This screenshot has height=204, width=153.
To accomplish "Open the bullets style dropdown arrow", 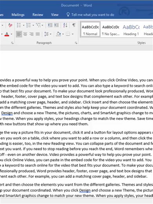I will pos(24,25).
